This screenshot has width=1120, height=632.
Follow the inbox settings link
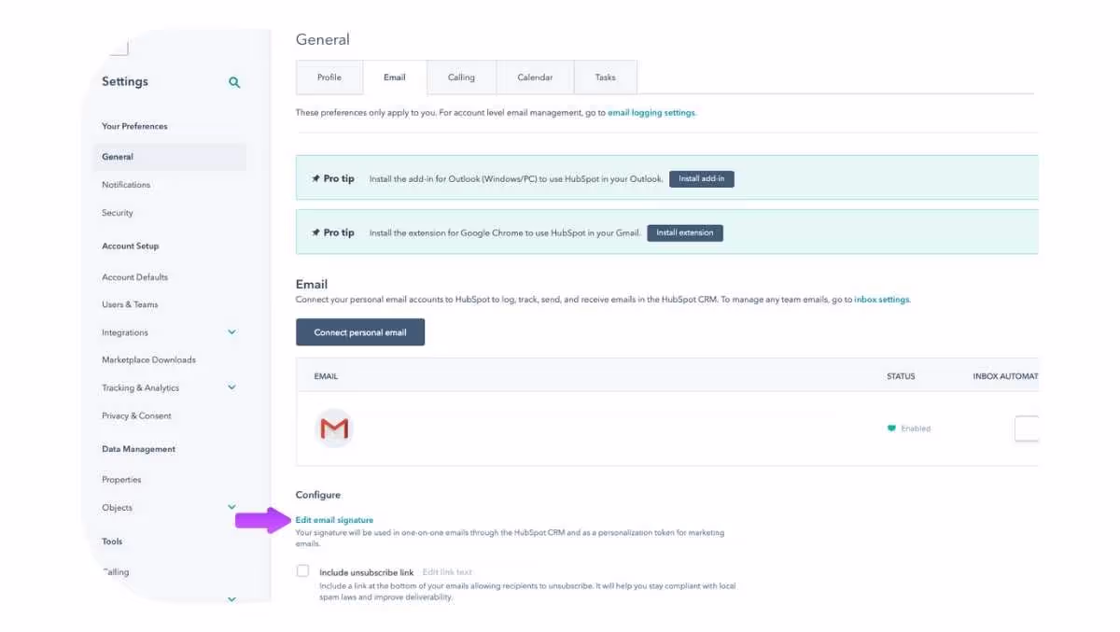[882, 300]
